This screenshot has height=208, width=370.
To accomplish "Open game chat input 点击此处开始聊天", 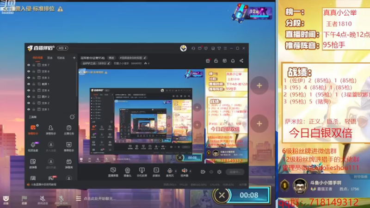I will pyautogui.click(x=99, y=199).
